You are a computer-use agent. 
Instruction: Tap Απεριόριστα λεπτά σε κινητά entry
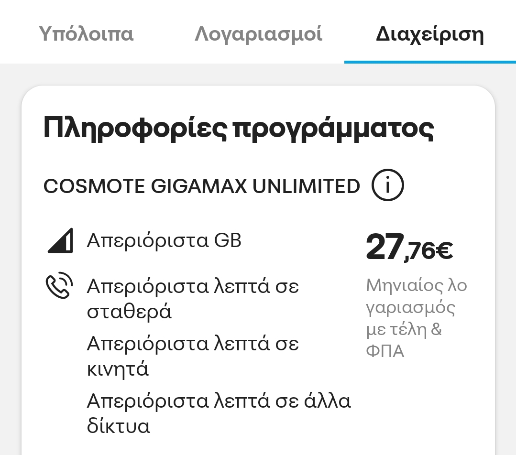tap(193, 356)
